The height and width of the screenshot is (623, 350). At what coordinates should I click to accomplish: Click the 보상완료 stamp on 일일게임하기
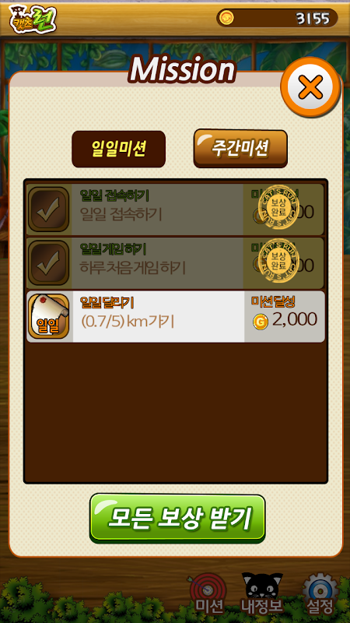click(279, 259)
